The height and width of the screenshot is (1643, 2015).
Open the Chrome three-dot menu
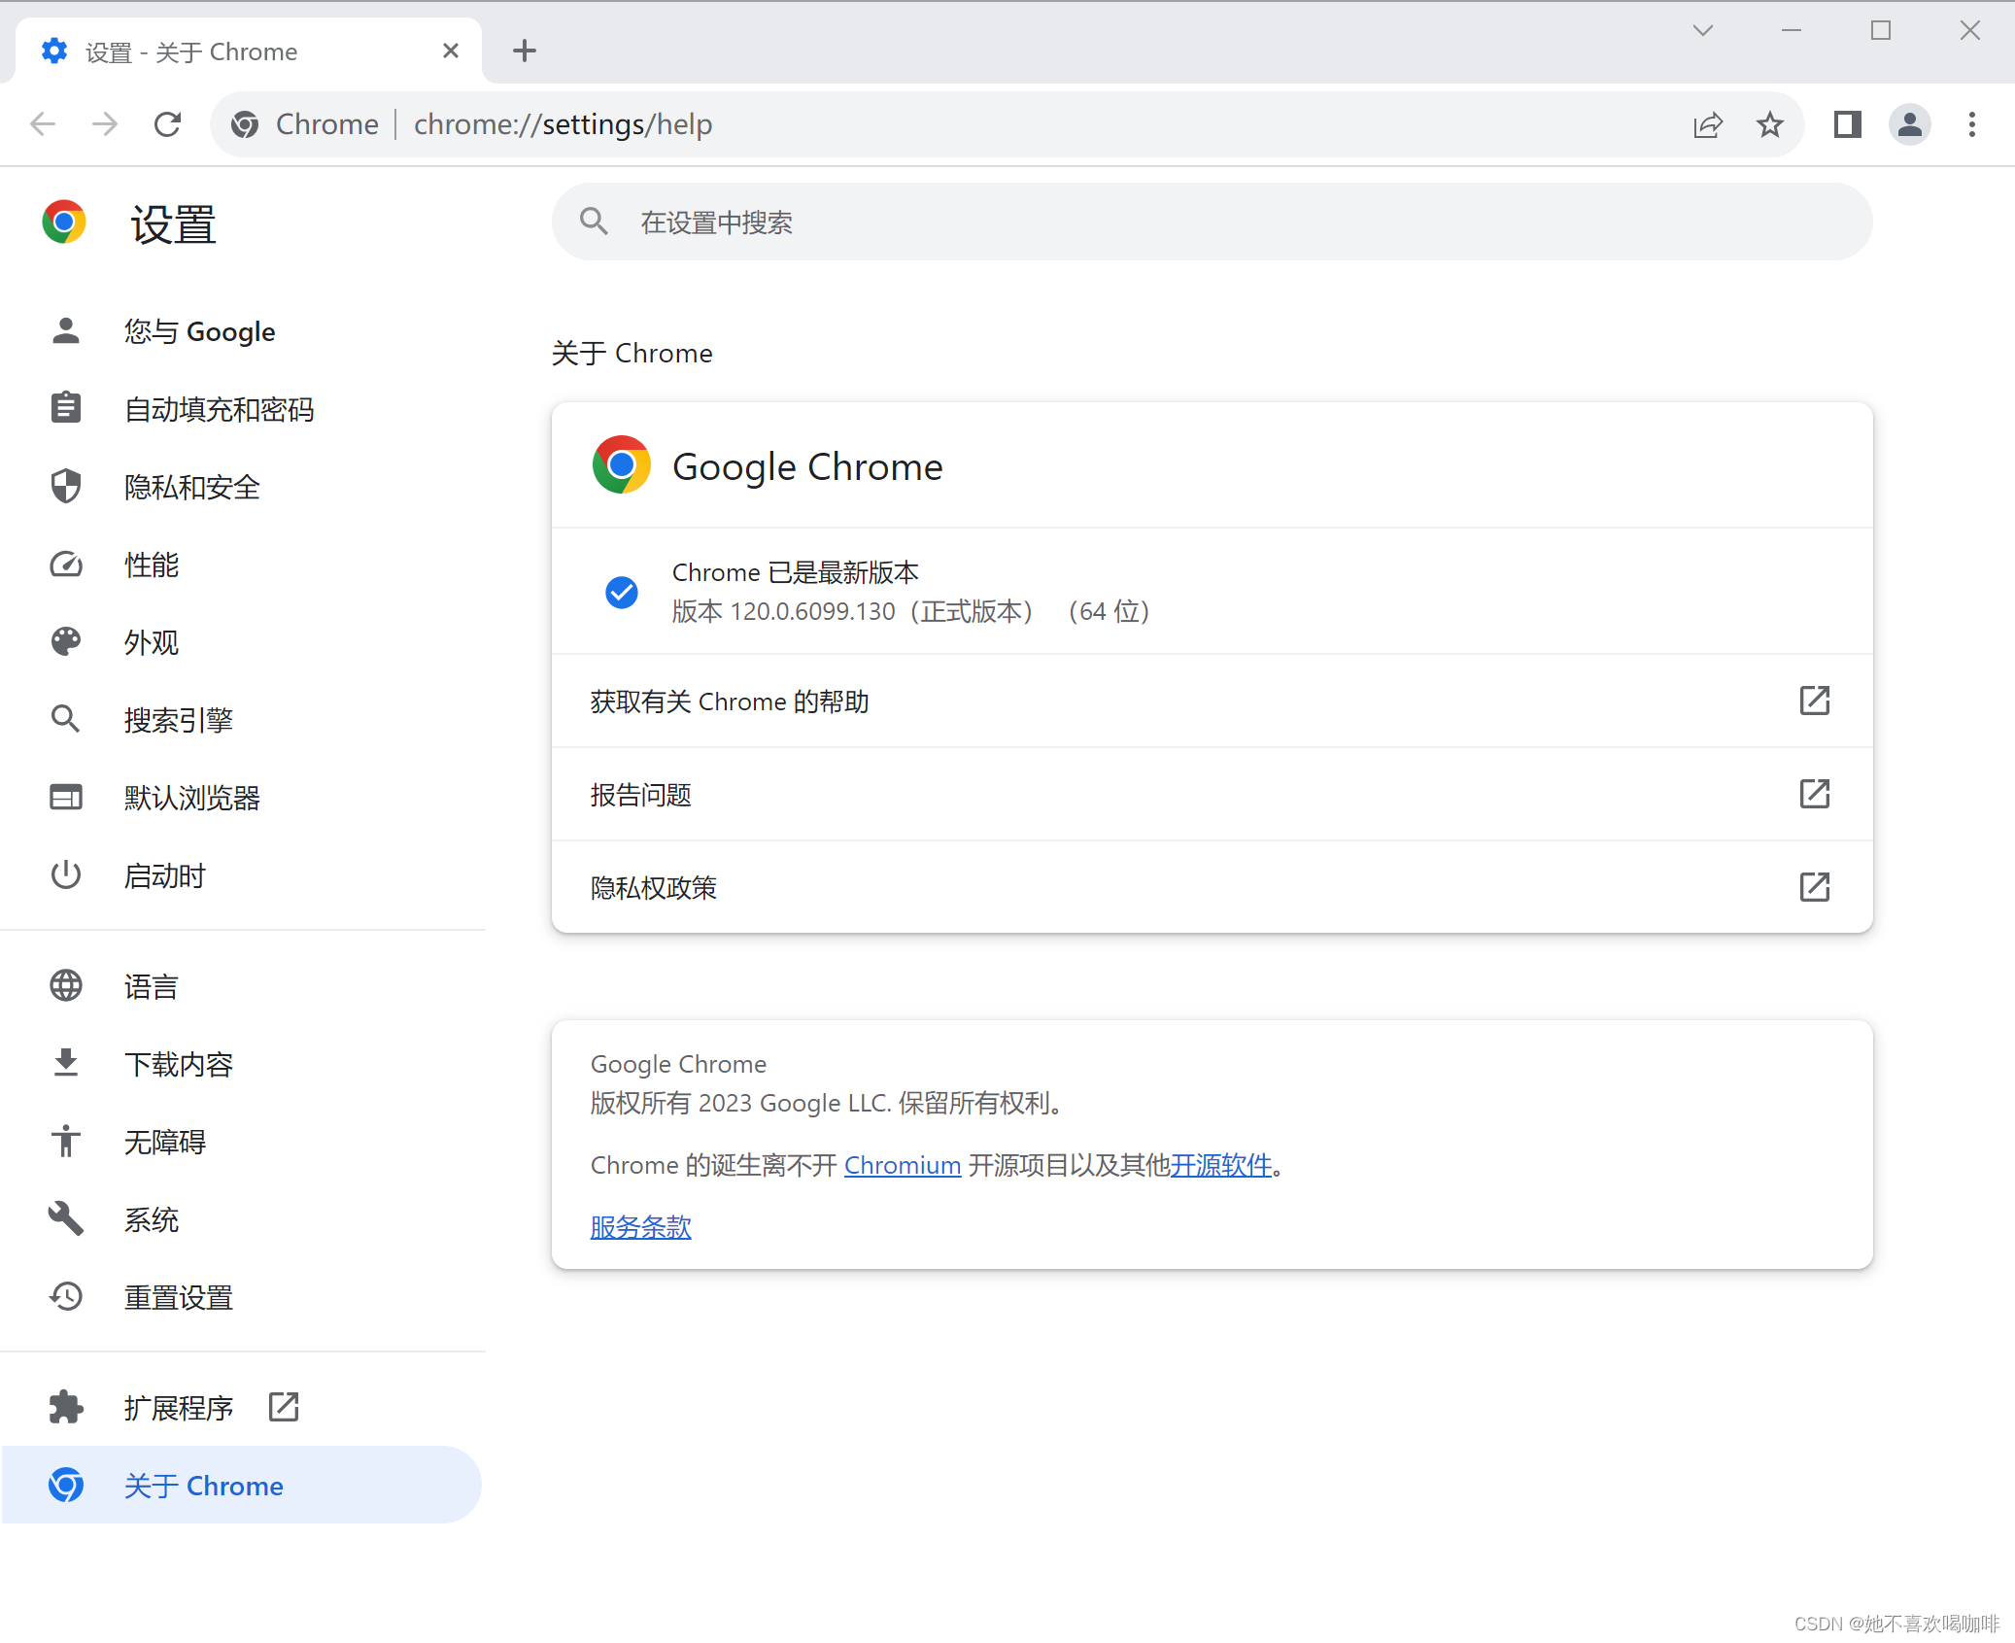1971,123
